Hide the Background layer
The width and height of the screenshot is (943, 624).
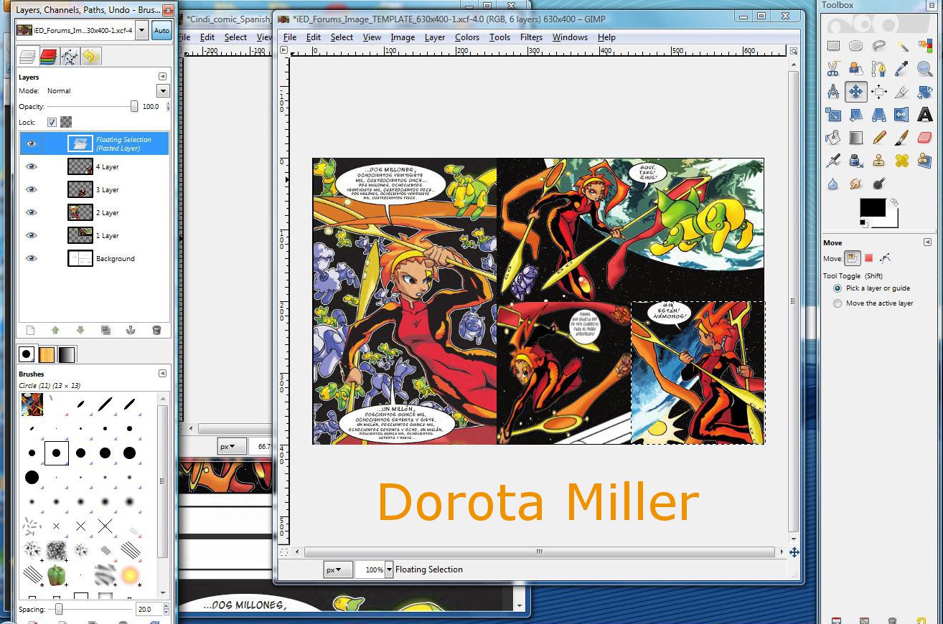(31, 258)
